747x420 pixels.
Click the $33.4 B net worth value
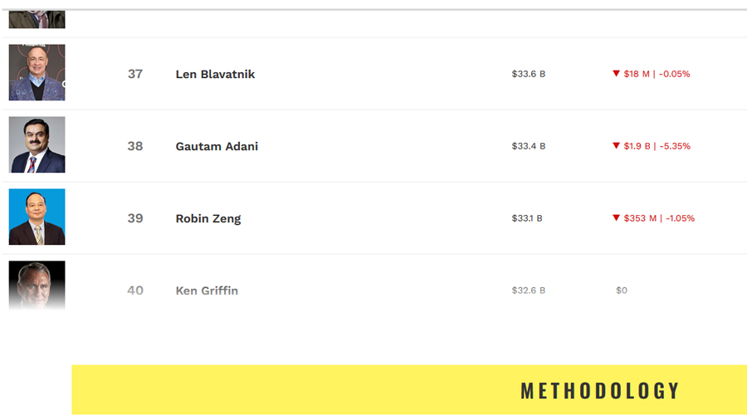click(529, 146)
